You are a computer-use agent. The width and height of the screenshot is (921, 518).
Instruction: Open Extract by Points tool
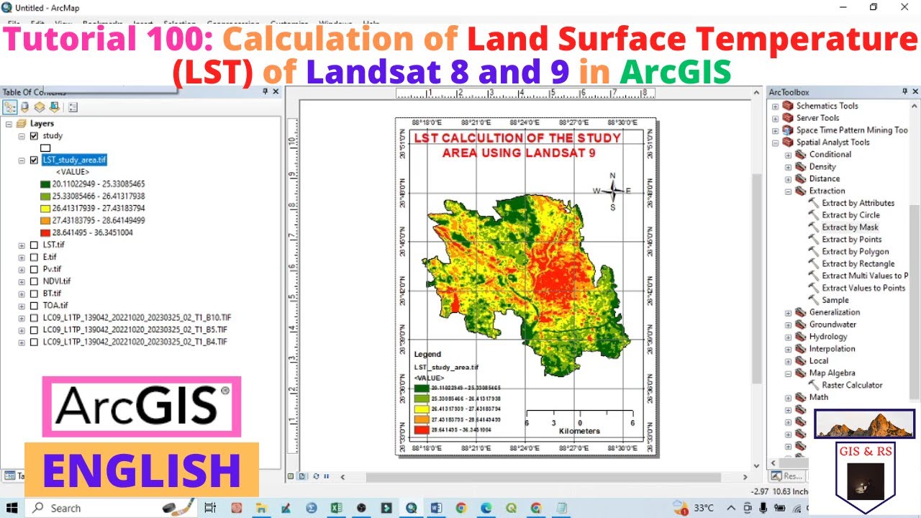coord(851,240)
